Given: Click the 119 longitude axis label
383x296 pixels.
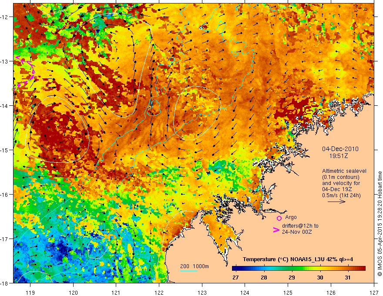Looking at the screenshot, I should [30, 293].
